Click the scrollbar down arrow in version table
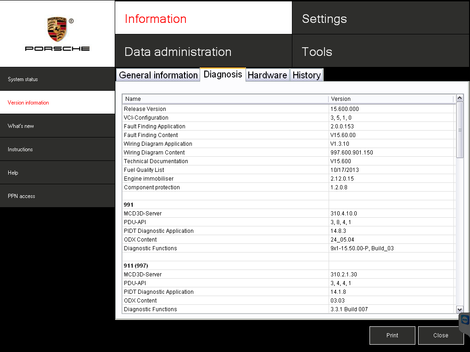The width and height of the screenshot is (470, 352). click(x=460, y=310)
